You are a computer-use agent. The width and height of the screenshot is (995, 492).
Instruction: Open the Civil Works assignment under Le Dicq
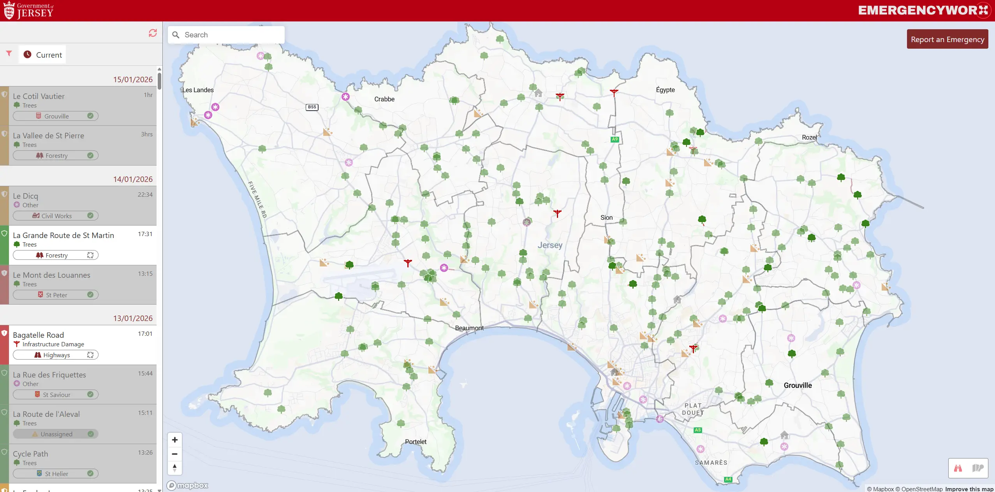[55, 215]
